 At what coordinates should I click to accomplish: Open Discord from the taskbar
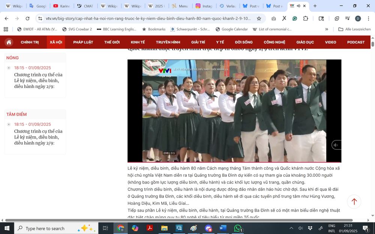click(x=208, y=228)
